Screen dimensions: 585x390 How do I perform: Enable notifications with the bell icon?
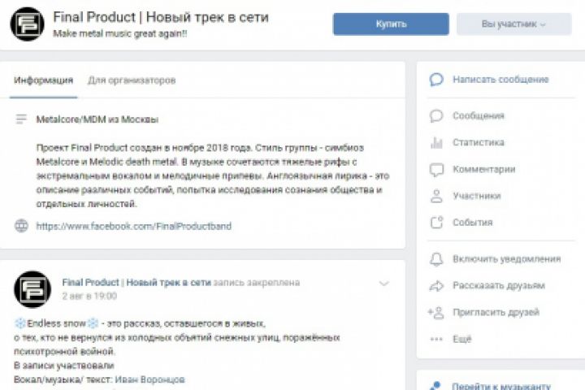click(436, 259)
